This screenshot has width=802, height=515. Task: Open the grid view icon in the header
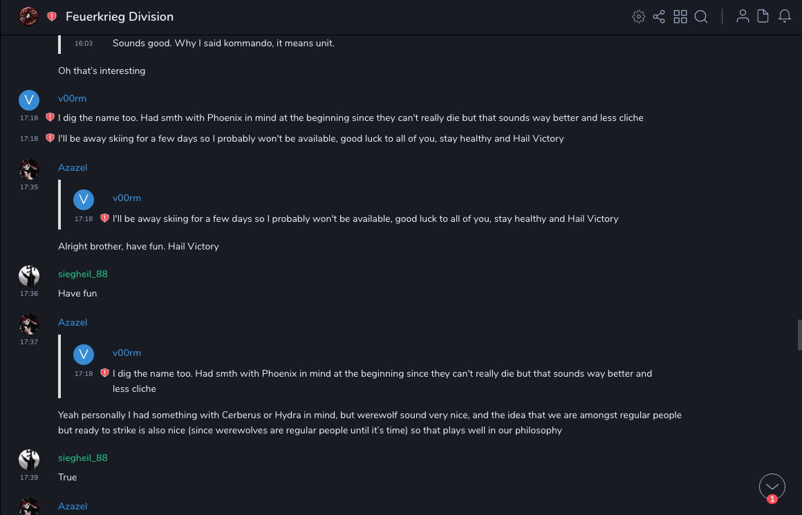[680, 17]
